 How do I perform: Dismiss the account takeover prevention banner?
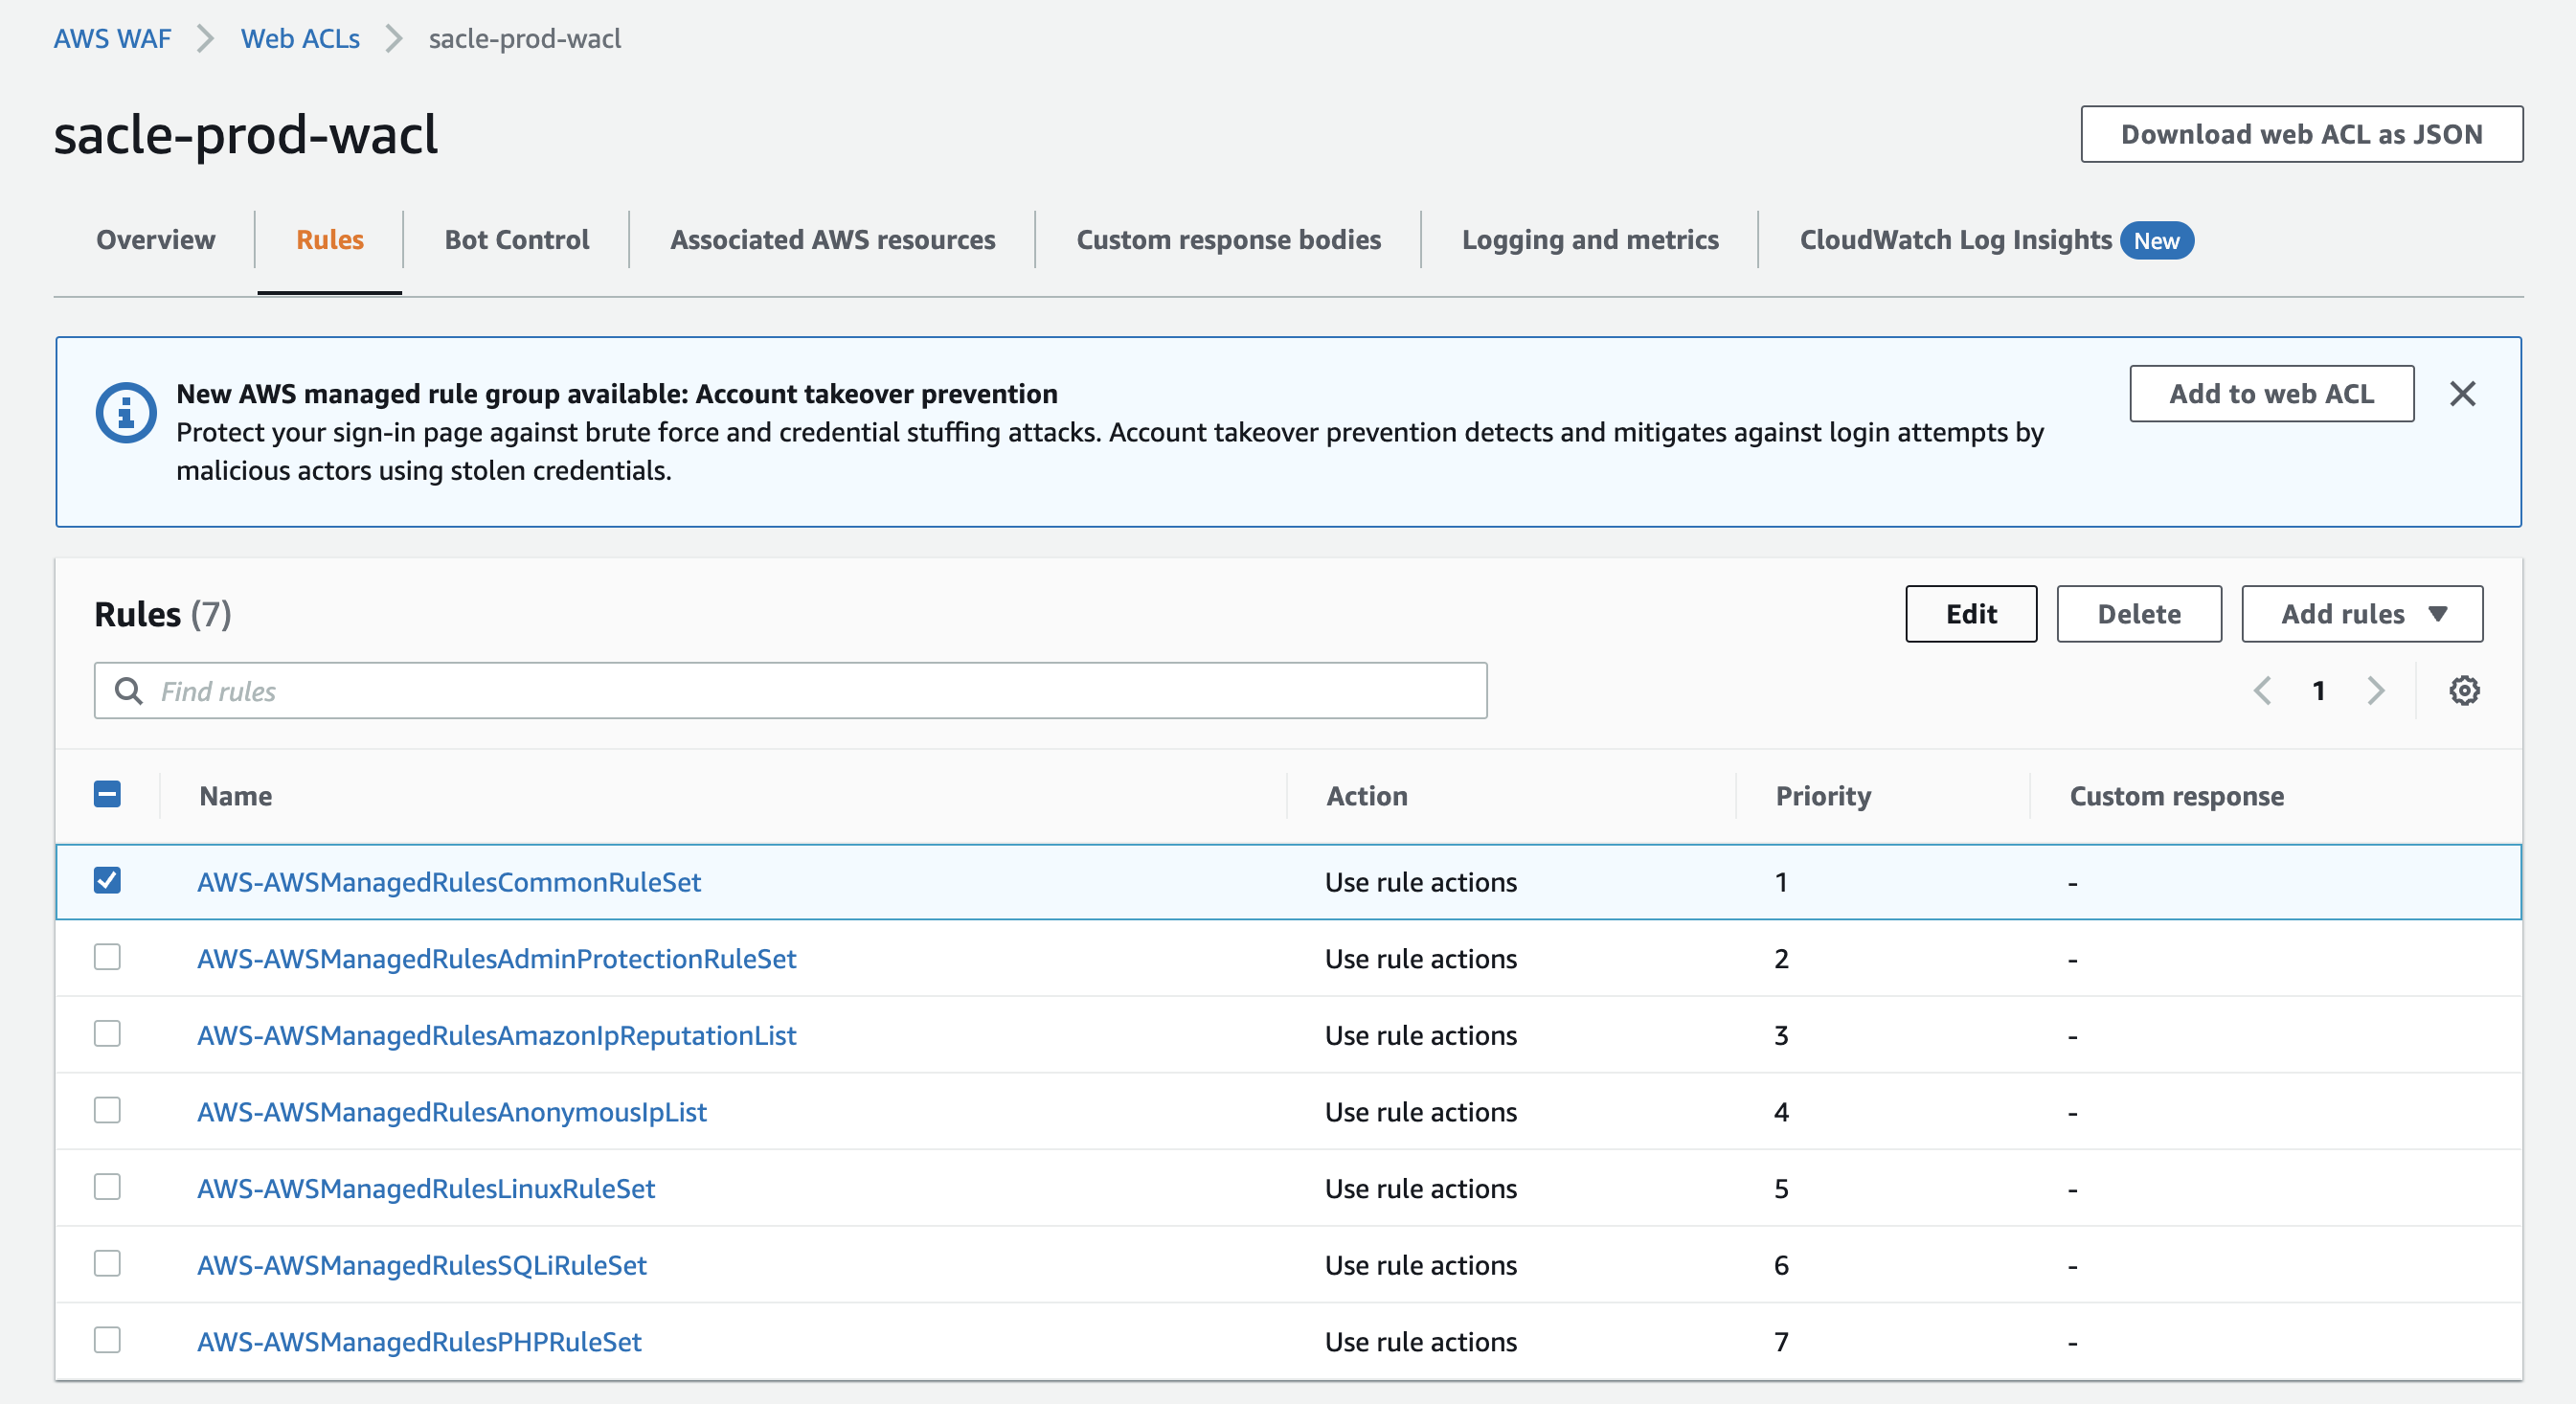[2462, 393]
